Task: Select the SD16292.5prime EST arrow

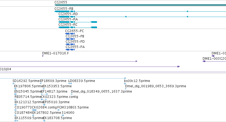Action: (x=14, y=84)
